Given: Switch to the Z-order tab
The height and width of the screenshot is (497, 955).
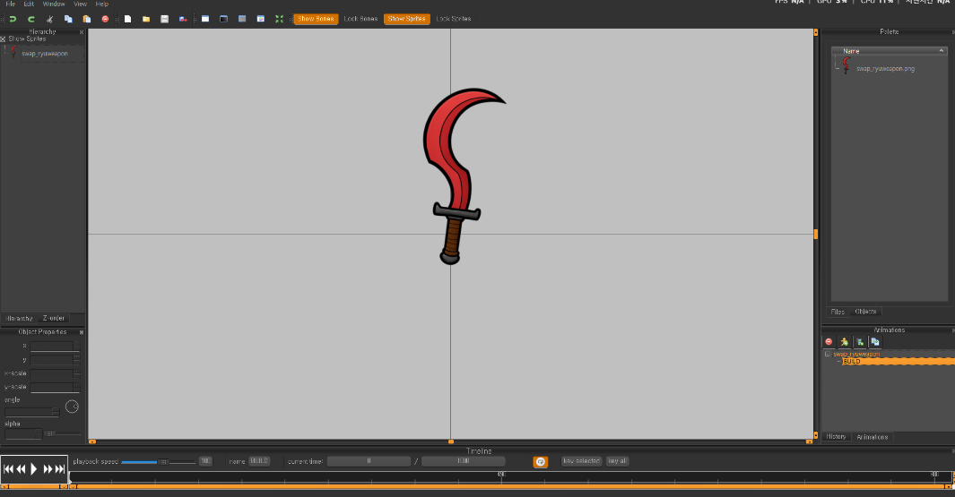Looking at the screenshot, I should [x=55, y=318].
